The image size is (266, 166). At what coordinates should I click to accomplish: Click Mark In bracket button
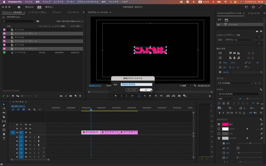coord(122,96)
